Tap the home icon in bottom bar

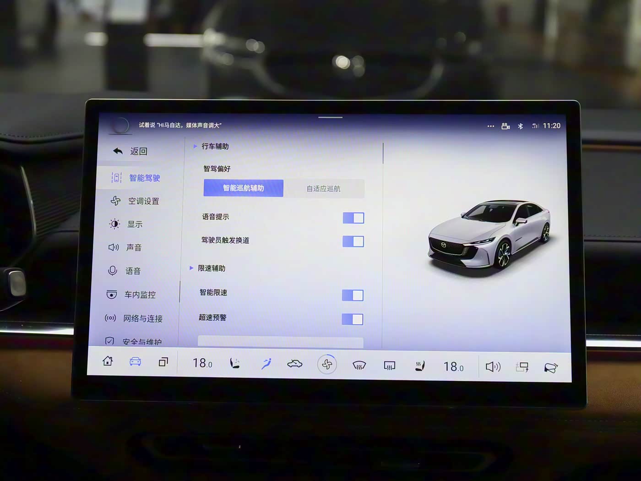(x=108, y=361)
